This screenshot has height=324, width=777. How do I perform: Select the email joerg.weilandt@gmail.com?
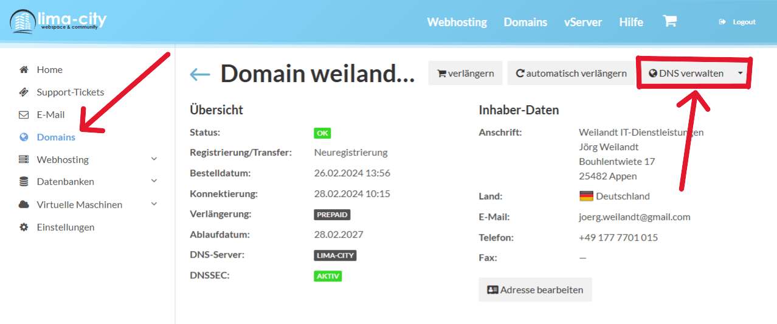click(x=635, y=217)
